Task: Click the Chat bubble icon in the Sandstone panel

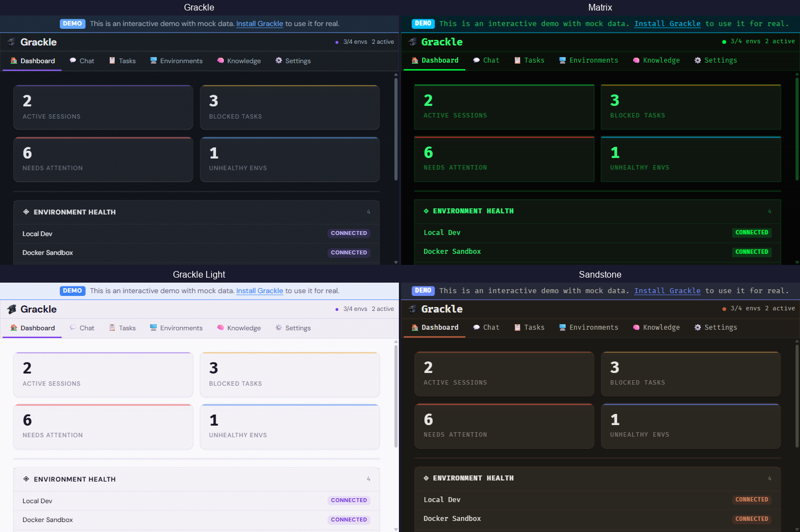Action: tap(476, 328)
